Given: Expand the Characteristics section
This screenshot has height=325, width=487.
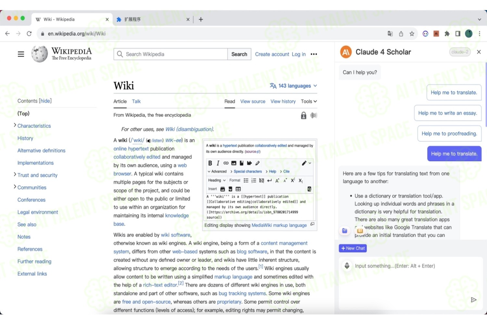Looking at the screenshot, I should coord(15,125).
